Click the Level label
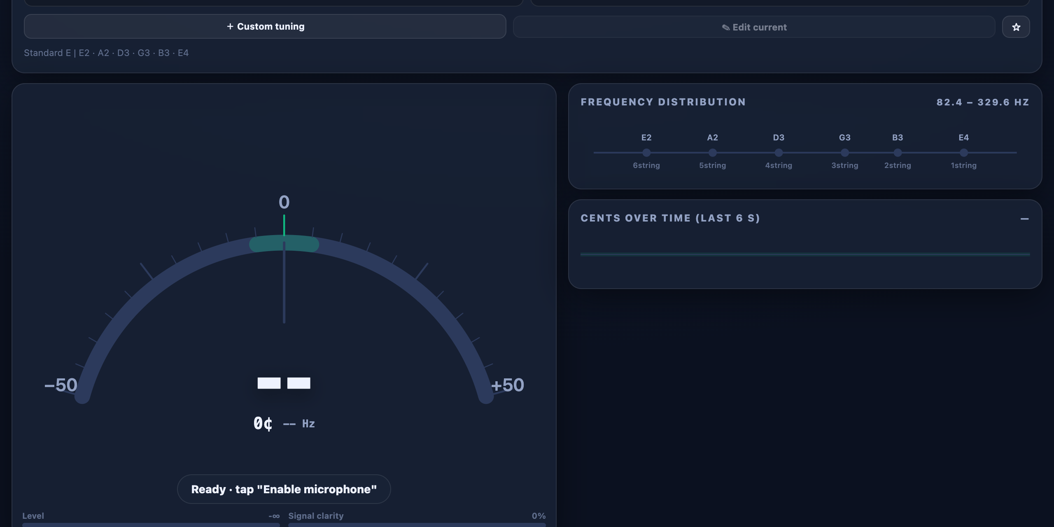 tap(33, 516)
